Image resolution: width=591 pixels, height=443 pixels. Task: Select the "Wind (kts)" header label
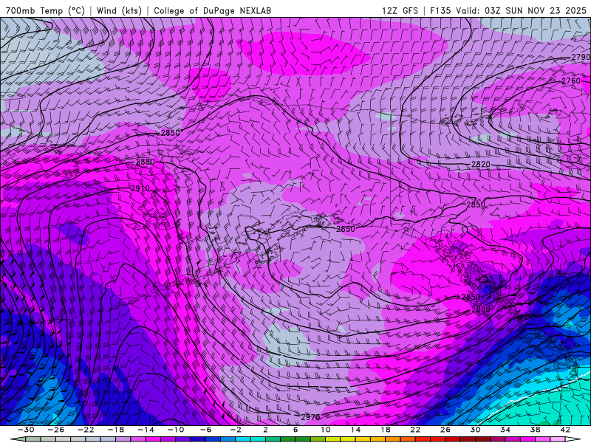[119, 10]
